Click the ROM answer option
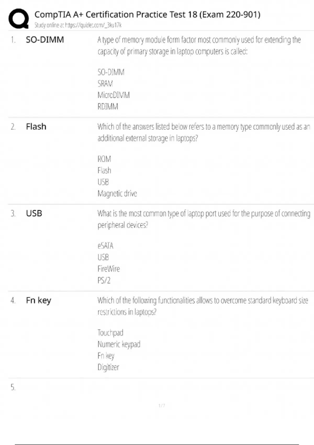This screenshot has height=445, width=314. click(x=104, y=159)
